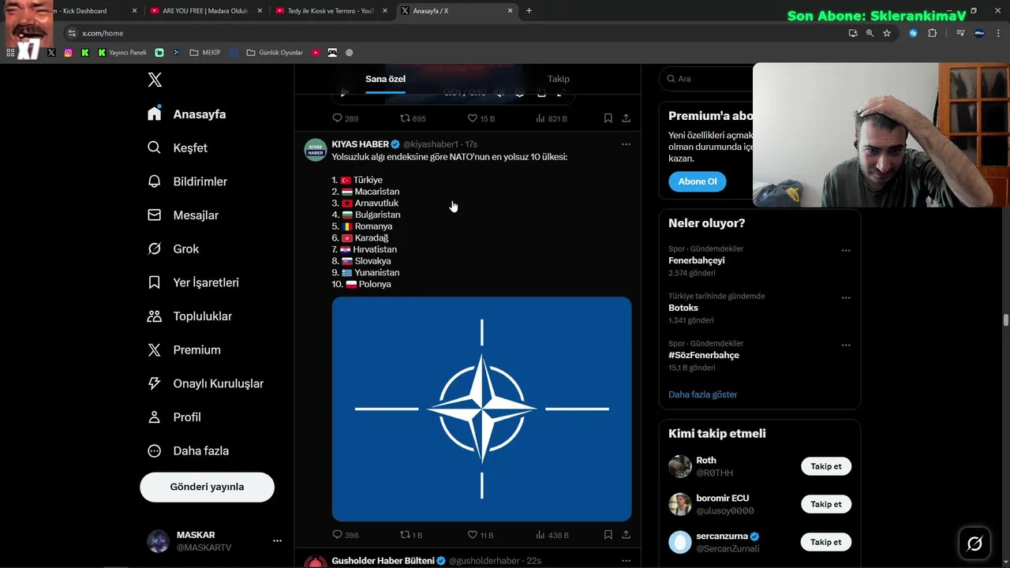Open options for #SözFenerbahçe trend

click(x=846, y=346)
